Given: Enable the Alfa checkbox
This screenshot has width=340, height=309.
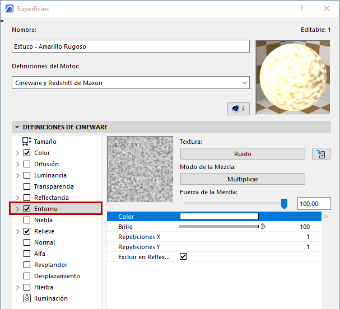Looking at the screenshot, I should pyautogui.click(x=27, y=254).
